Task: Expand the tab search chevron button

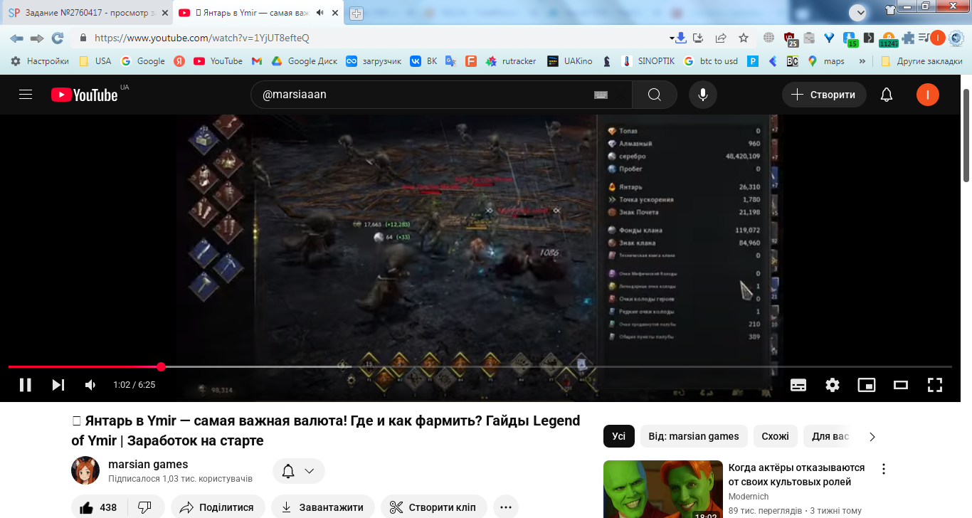Action: (x=858, y=12)
